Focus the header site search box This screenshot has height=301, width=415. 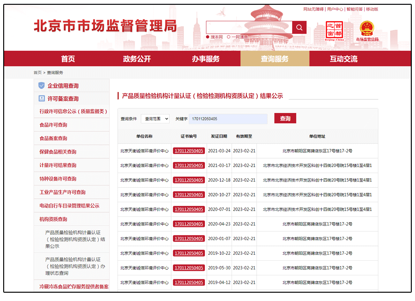[249, 27]
